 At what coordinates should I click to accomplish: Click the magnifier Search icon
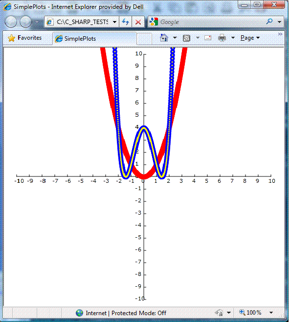tap(269, 22)
